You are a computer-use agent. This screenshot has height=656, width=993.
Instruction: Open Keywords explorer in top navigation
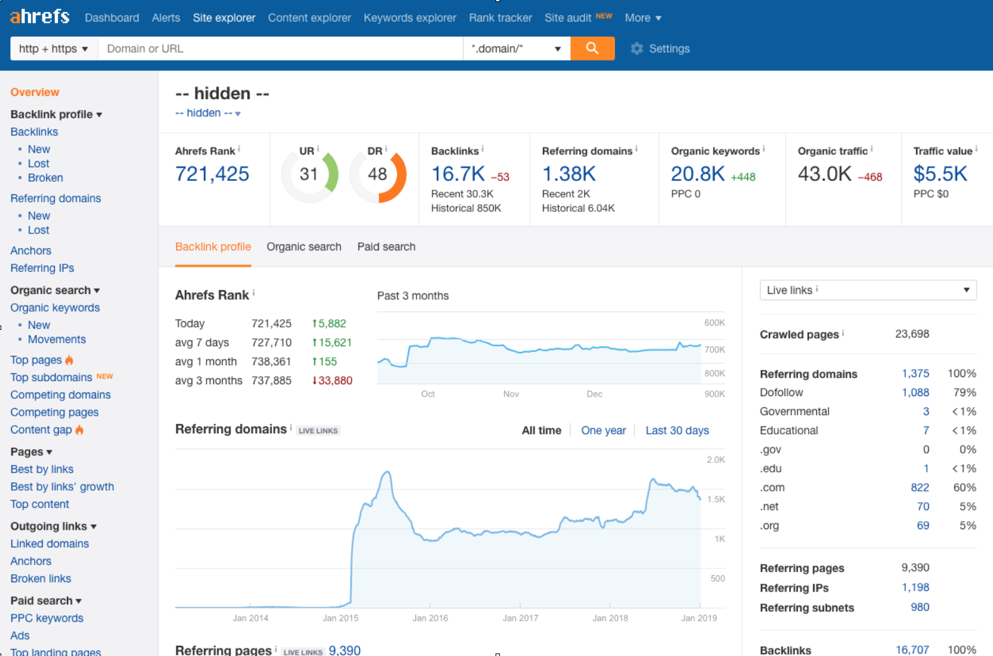pos(410,18)
